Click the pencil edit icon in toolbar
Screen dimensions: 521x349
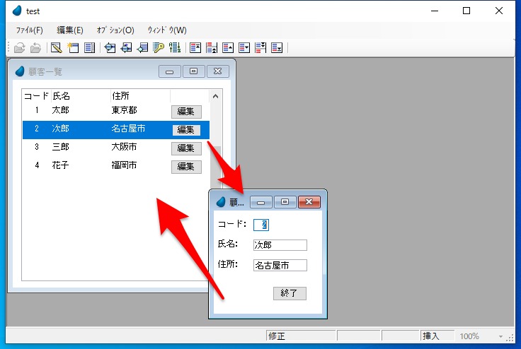(56, 48)
